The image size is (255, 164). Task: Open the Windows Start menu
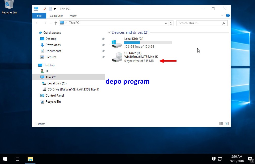(5, 159)
